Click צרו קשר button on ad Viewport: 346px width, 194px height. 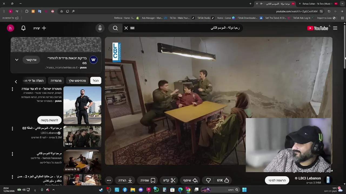tap(31, 60)
